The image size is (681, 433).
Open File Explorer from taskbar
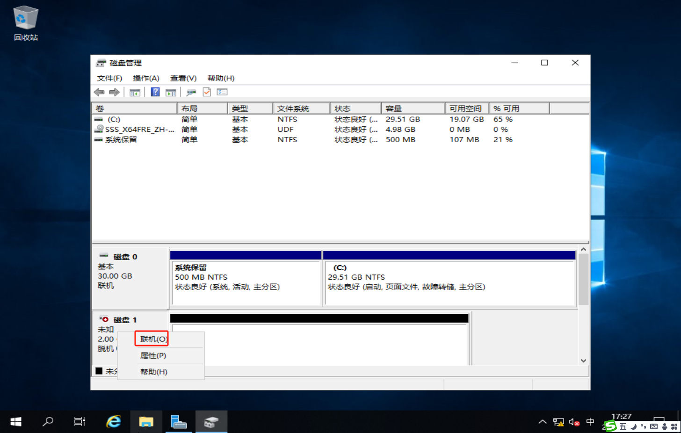[146, 422]
